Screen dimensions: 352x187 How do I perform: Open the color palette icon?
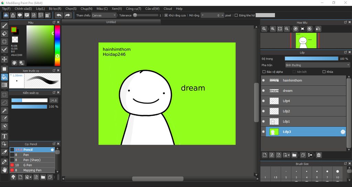[14, 63]
